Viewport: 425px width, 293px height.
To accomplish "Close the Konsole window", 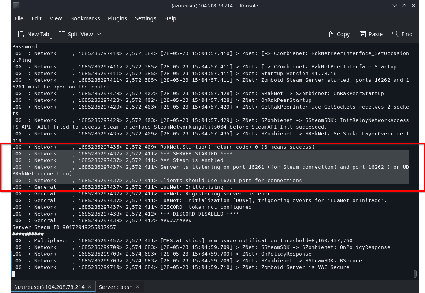I will [414, 6].
